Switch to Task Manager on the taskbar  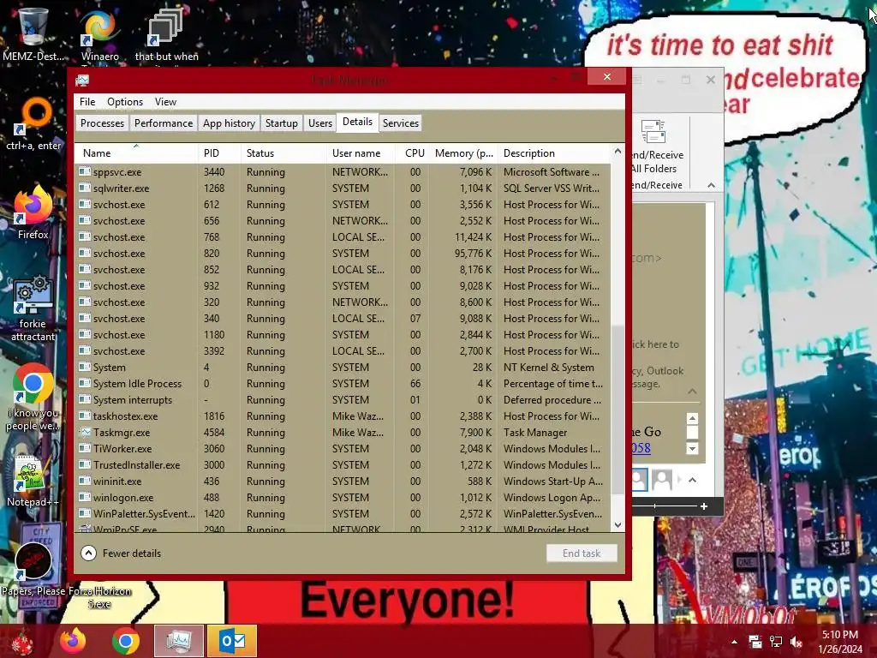pyautogui.click(x=178, y=641)
